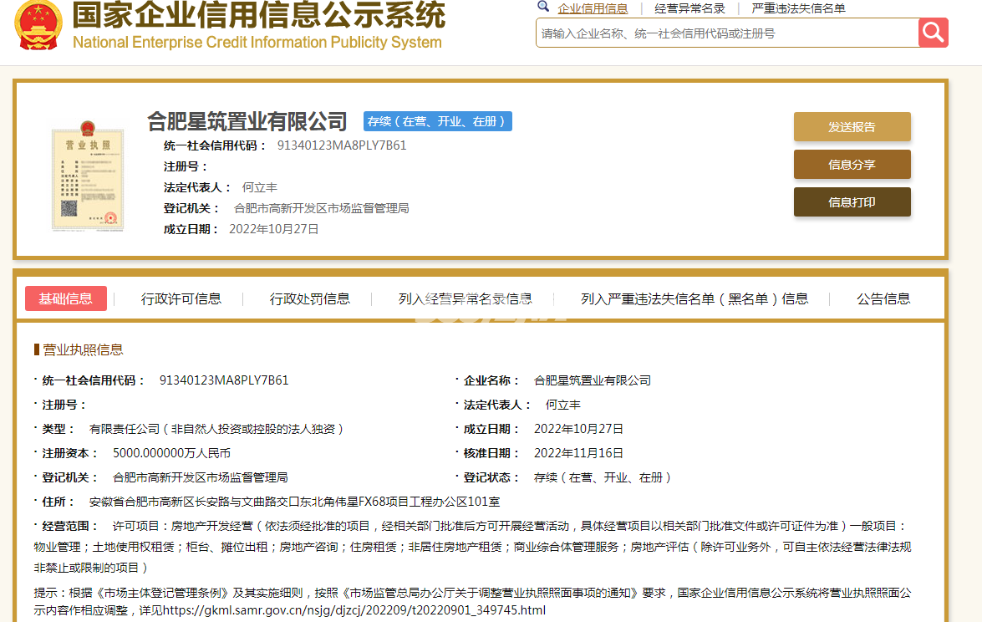Open the business license thumbnail image
This screenshot has height=622, width=982.
coord(88,176)
